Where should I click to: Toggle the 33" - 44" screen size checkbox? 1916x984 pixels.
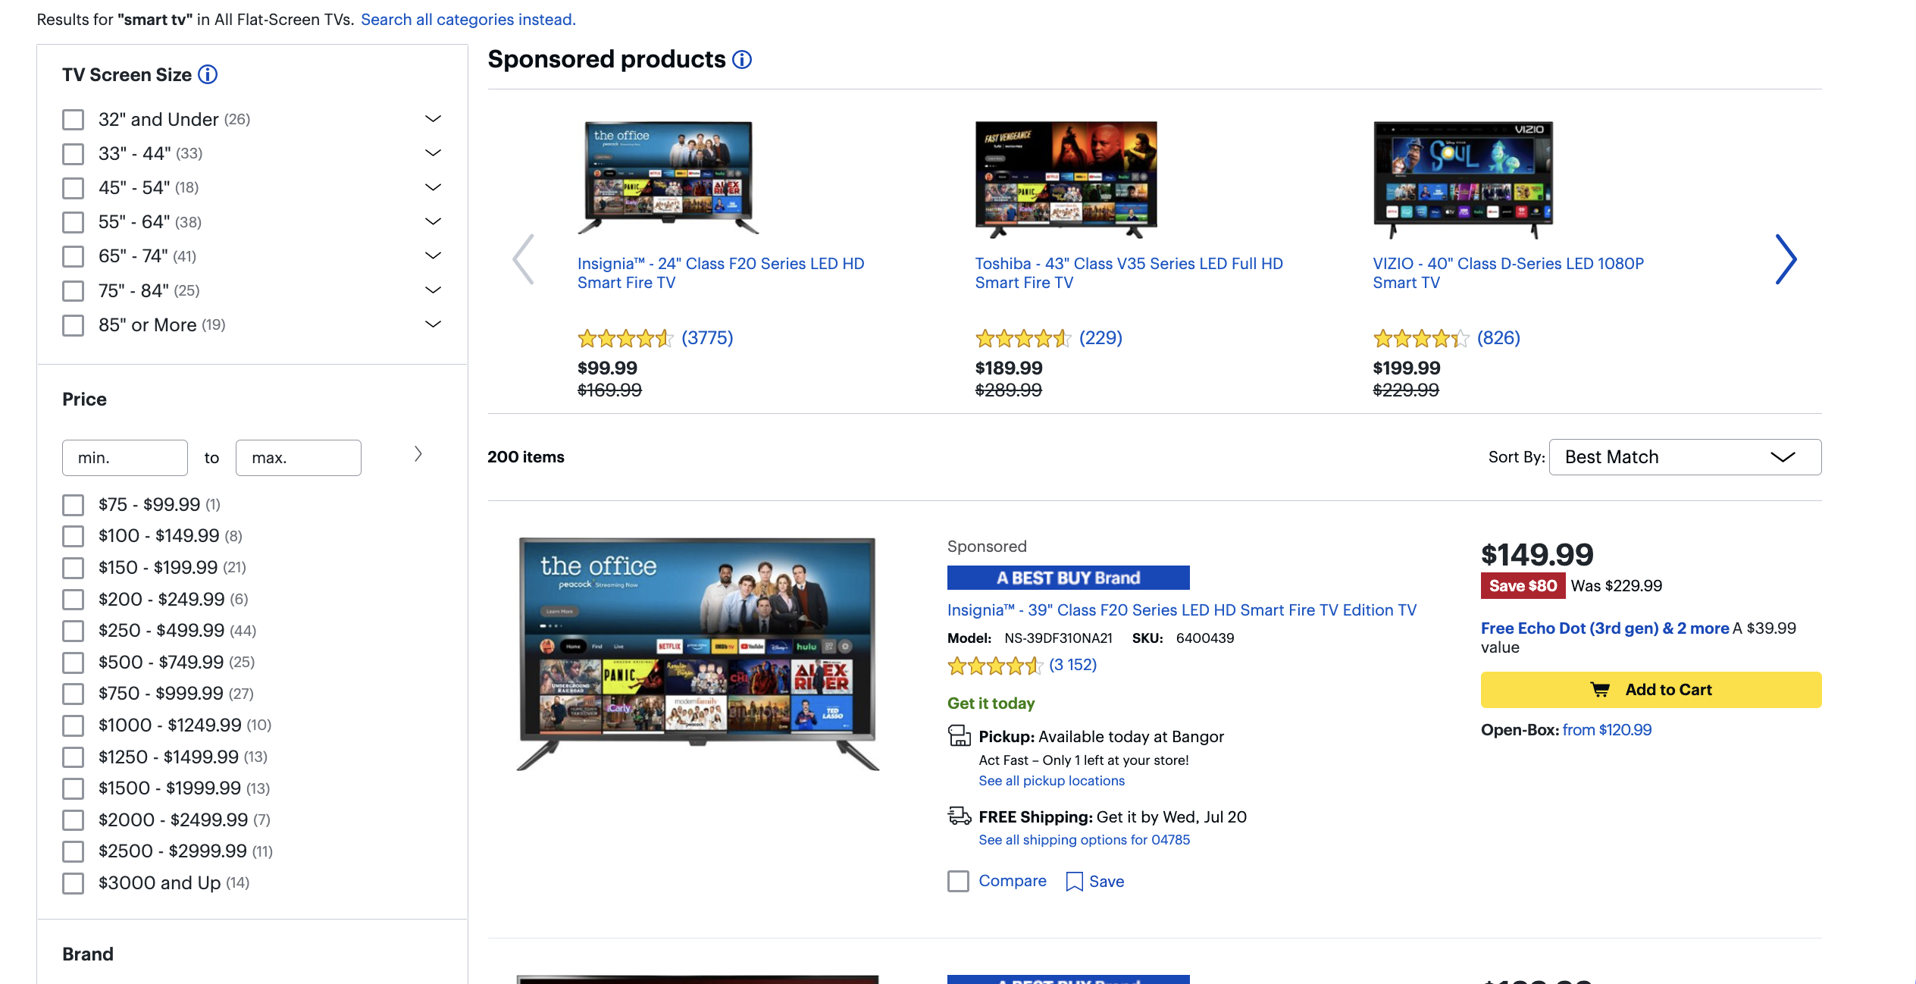[x=71, y=153]
